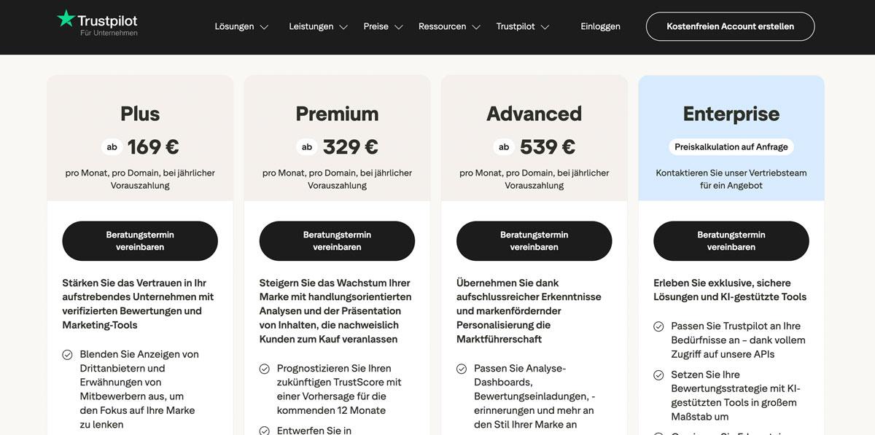Click the partially visible checkmark at Enterprise column bottom
875x435 pixels.
click(x=658, y=433)
